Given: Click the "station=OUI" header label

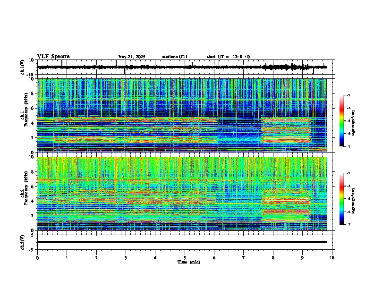Looking at the screenshot, I should click(175, 57).
